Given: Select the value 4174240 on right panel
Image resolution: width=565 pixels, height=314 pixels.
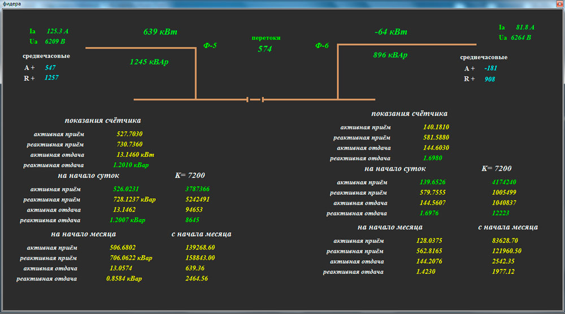Looking at the screenshot, I should (504, 182).
